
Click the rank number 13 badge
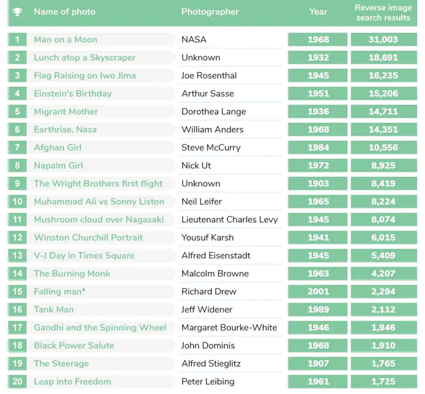pyautogui.click(x=18, y=255)
